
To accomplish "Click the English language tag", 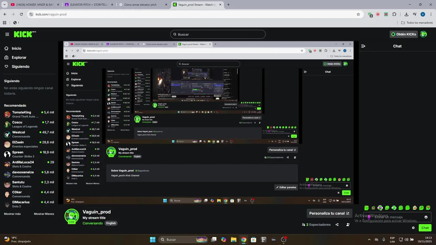I will pos(111,223).
